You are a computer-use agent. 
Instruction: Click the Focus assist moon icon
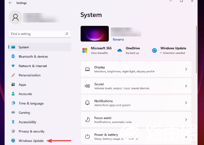[x=87, y=120]
